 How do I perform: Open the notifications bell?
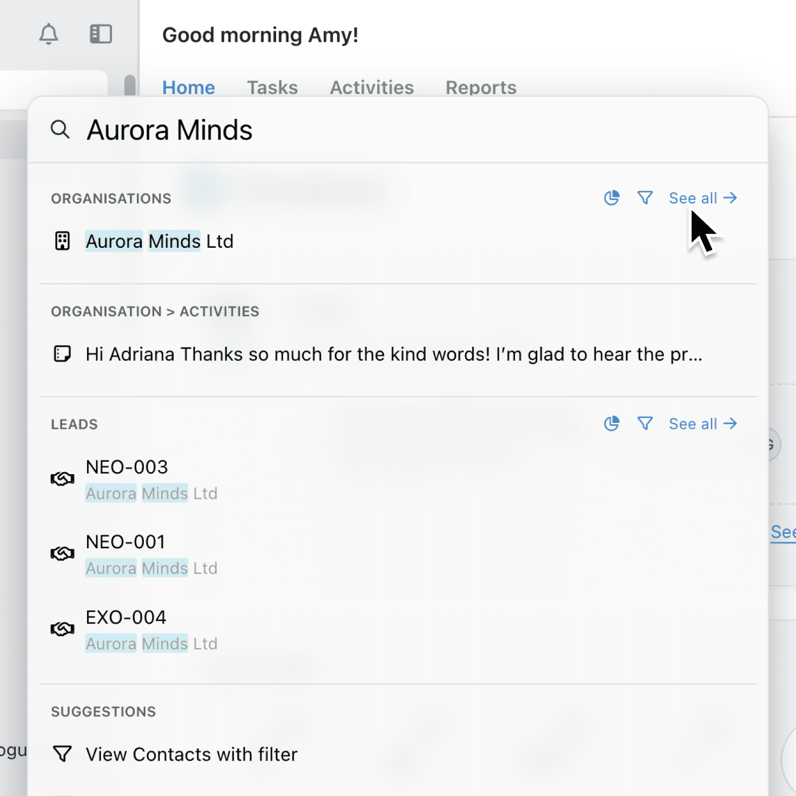click(x=49, y=34)
